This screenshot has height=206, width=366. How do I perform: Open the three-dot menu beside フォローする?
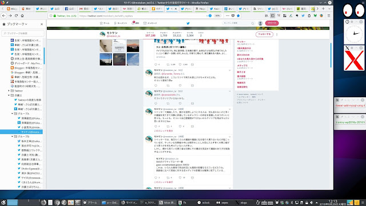[x=277, y=34]
